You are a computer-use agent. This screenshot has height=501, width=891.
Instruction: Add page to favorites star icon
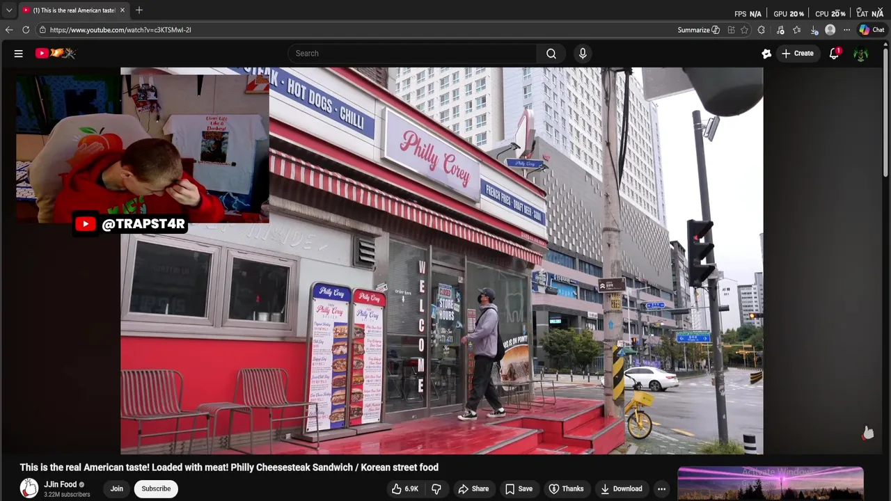(744, 30)
